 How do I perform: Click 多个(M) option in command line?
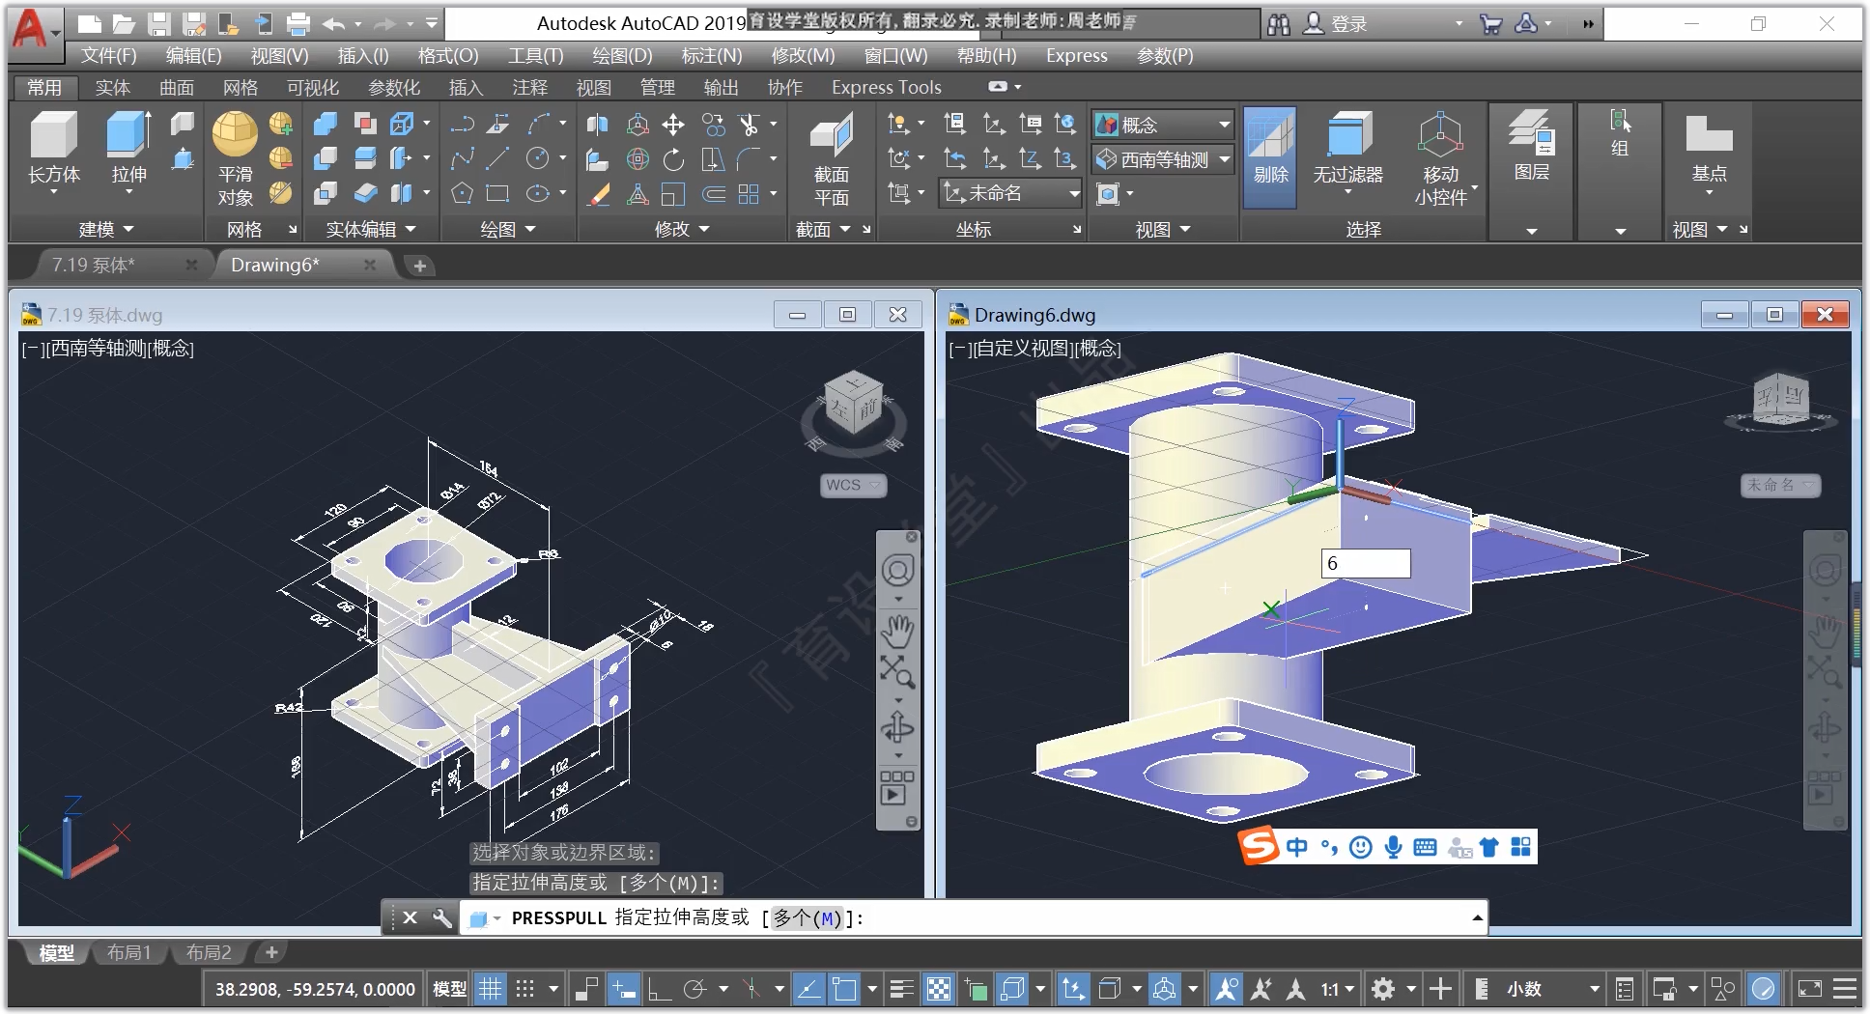[807, 917]
